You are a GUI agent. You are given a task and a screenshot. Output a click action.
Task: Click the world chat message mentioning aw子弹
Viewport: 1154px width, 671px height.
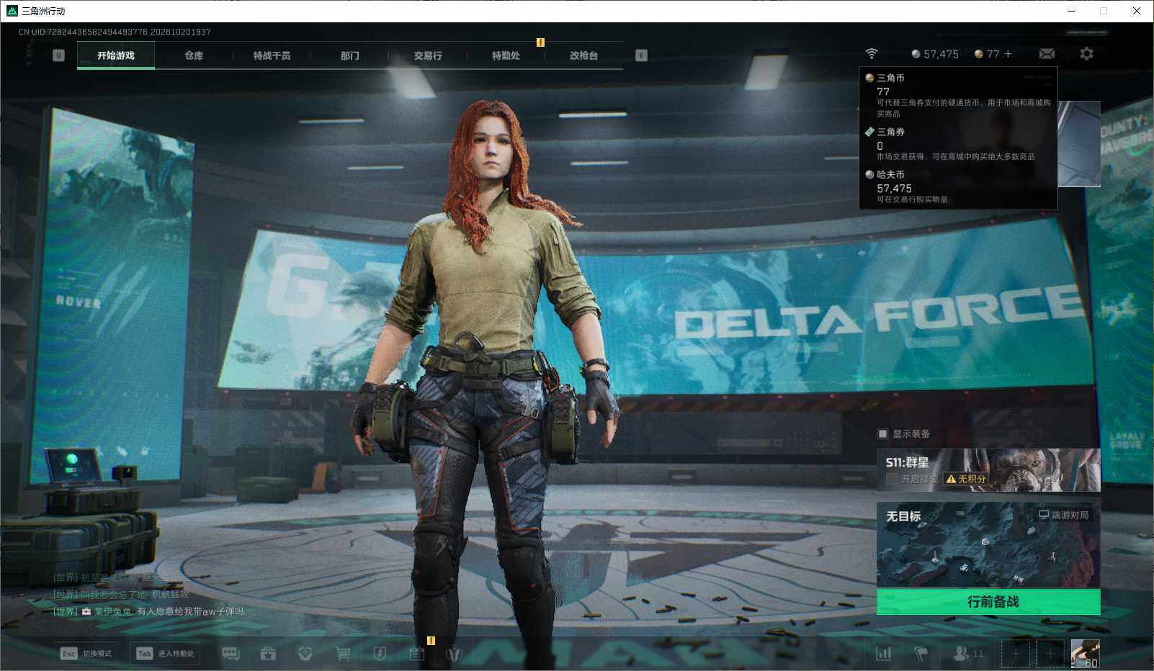pos(148,611)
